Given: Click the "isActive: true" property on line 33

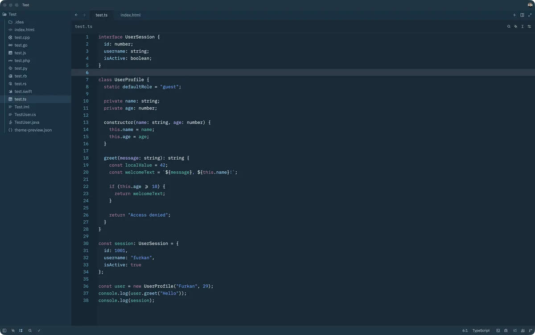Looking at the screenshot, I should pos(123,265).
